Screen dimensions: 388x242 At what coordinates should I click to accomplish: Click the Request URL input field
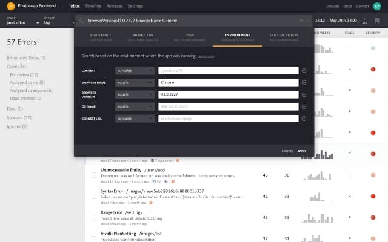click(x=229, y=119)
